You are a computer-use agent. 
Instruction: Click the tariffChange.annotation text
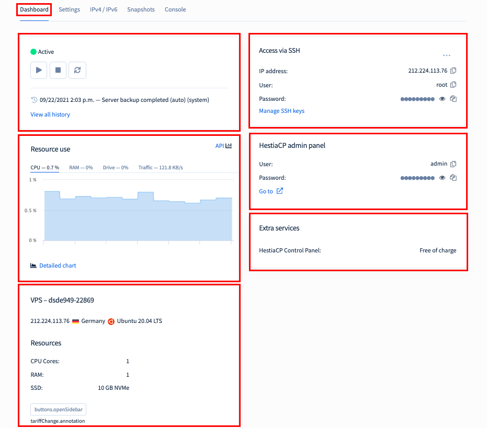coord(58,421)
